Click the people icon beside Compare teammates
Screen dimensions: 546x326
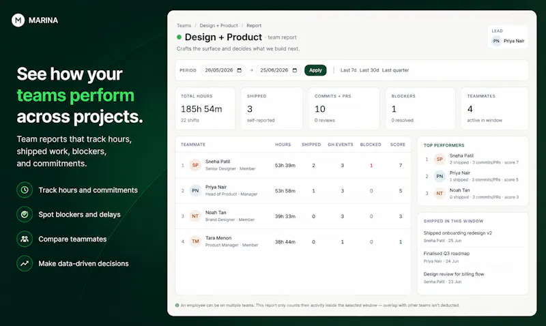pyautogui.click(x=25, y=239)
